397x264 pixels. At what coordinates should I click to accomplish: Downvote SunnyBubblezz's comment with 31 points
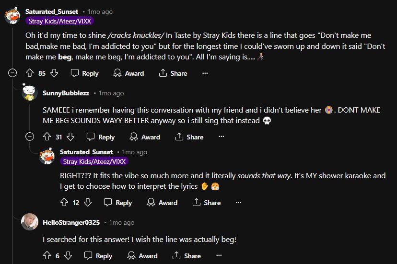pos(70,137)
